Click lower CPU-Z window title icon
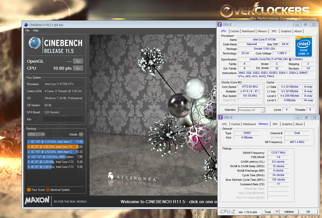 click(220, 117)
